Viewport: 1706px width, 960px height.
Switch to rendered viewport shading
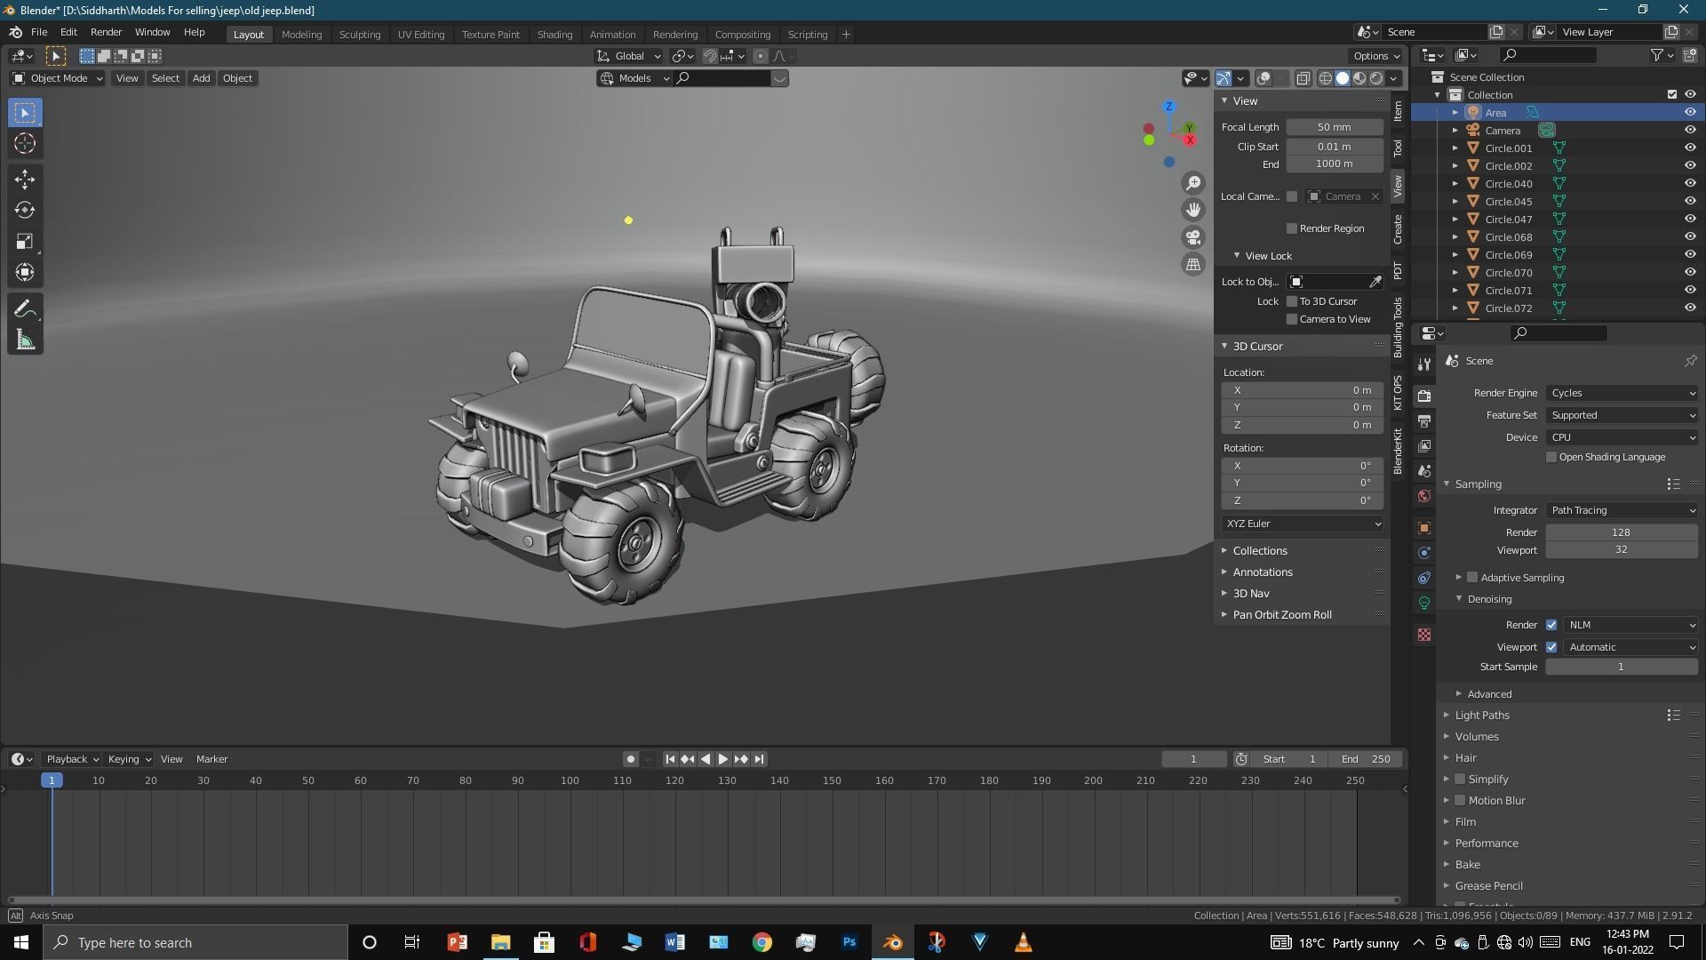[1376, 78]
